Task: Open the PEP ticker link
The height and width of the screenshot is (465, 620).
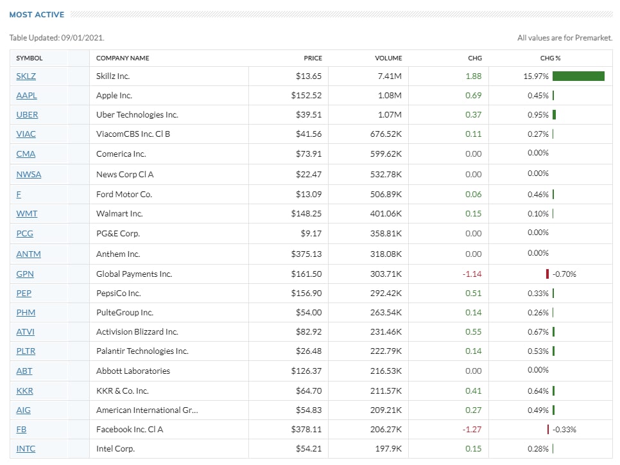Action: click(x=24, y=294)
